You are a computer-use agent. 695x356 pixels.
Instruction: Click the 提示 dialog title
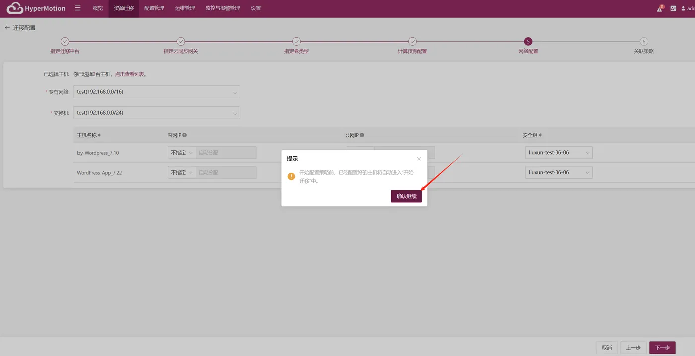(x=292, y=159)
